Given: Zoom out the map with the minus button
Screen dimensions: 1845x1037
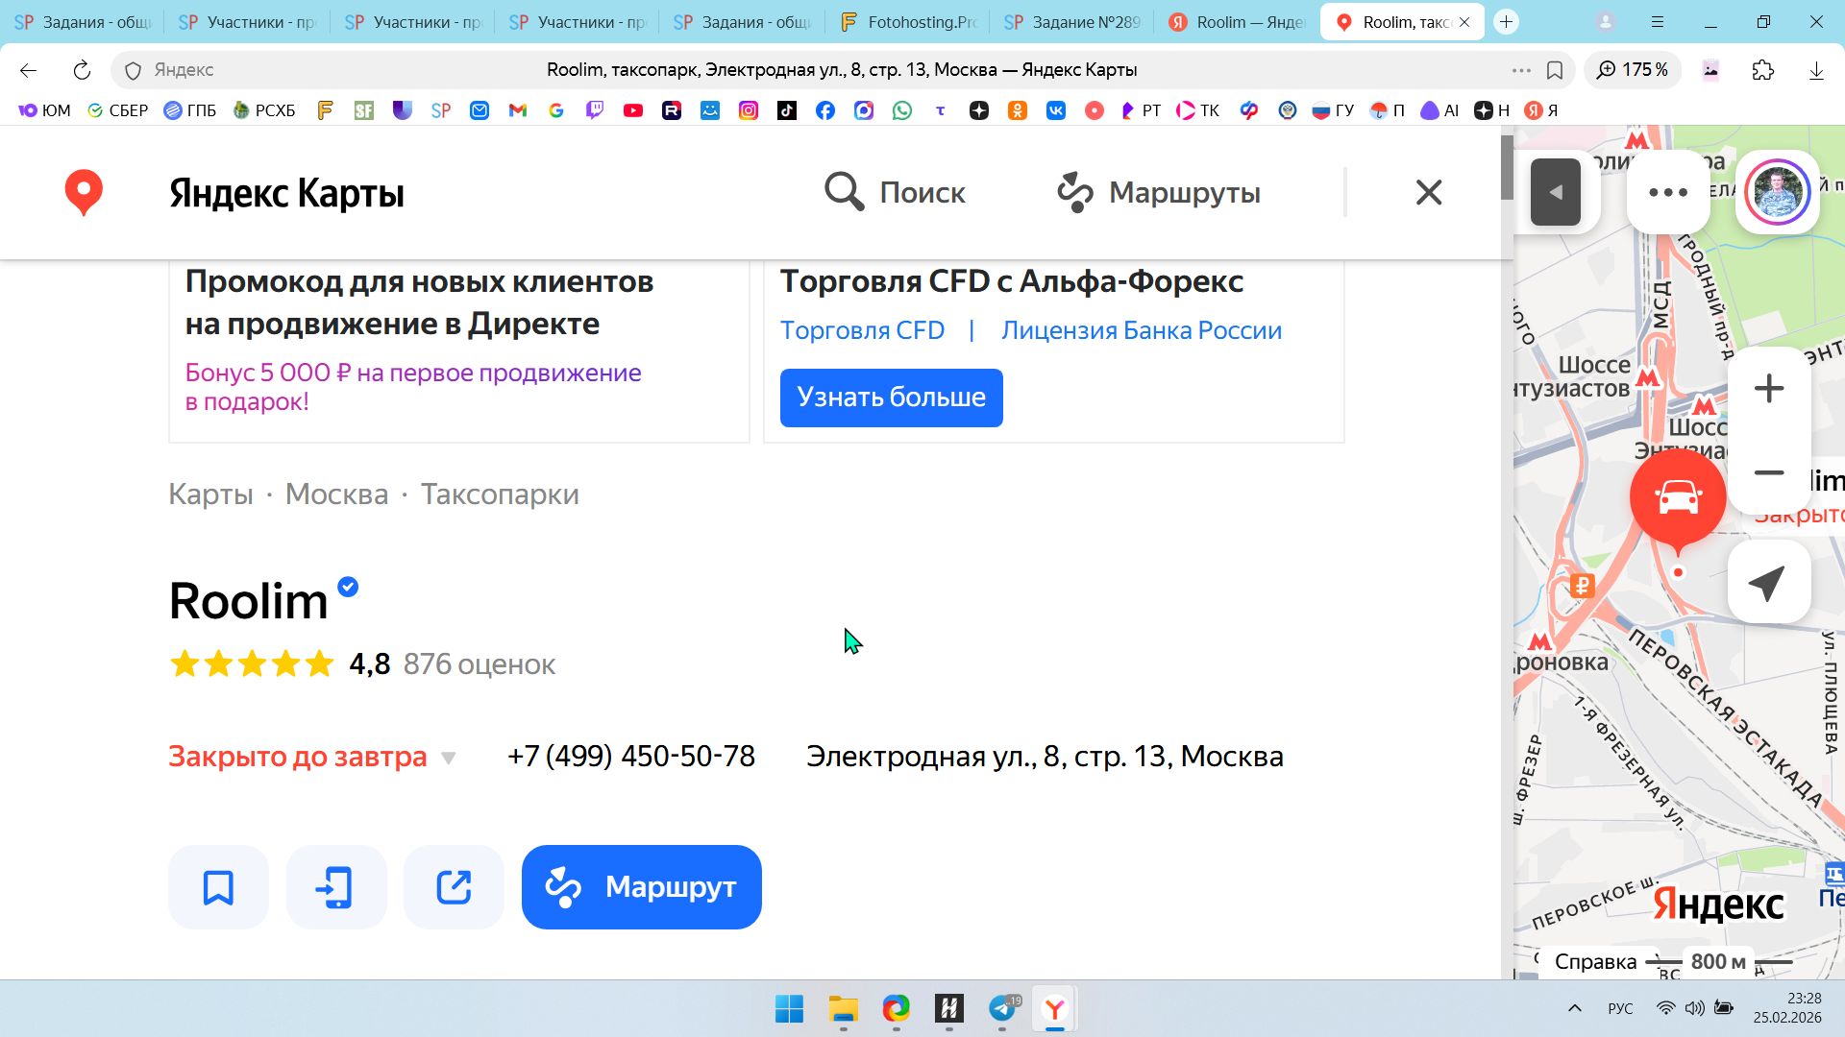Looking at the screenshot, I should (1768, 472).
